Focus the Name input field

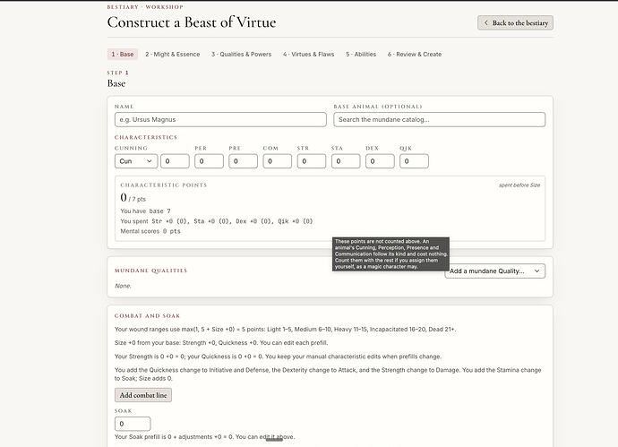click(220, 119)
